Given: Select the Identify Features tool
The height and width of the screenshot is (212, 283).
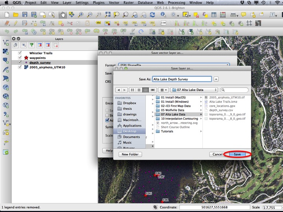Looking at the screenshot, I should (x=163, y=15).
